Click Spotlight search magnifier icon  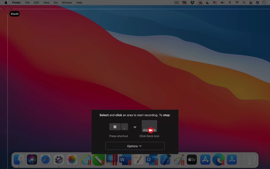[x=244, y=3]
